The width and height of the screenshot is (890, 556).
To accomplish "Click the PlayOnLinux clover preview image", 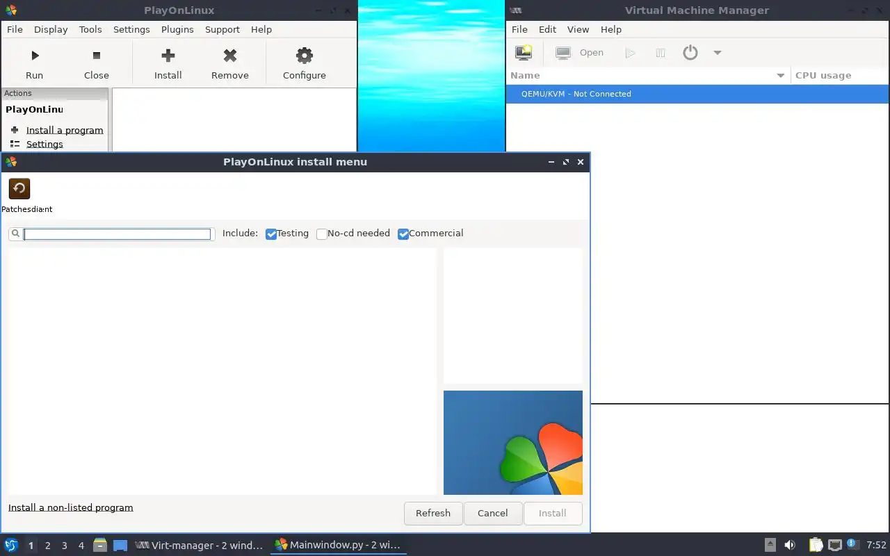I will (x=513, y=443).
